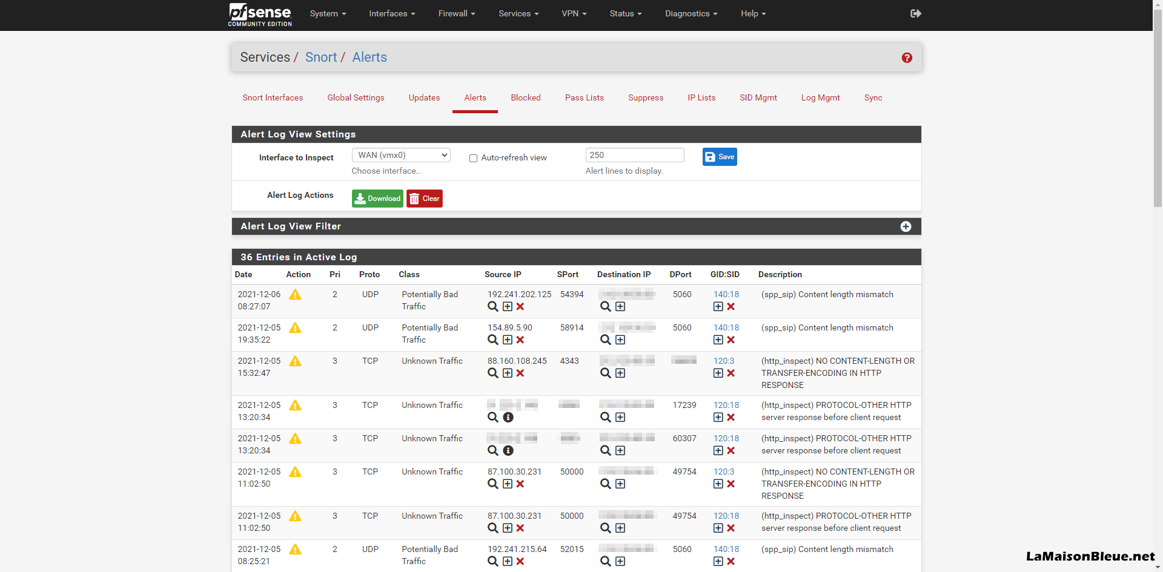Click info icon in 13:20:34 row, DPort 60307
The height and width of the screenshot is (572, 1163).
508,450
